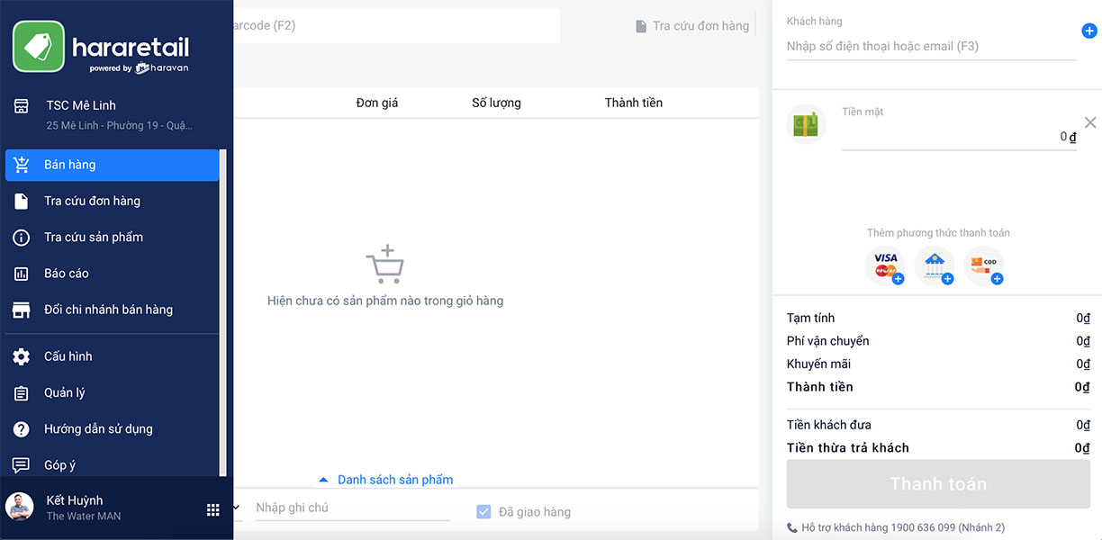Screen dimensions: 1102x540
Task: Remove the Tiền mặt payment row
Action: pyautogui.click(x=1090, y=122)
